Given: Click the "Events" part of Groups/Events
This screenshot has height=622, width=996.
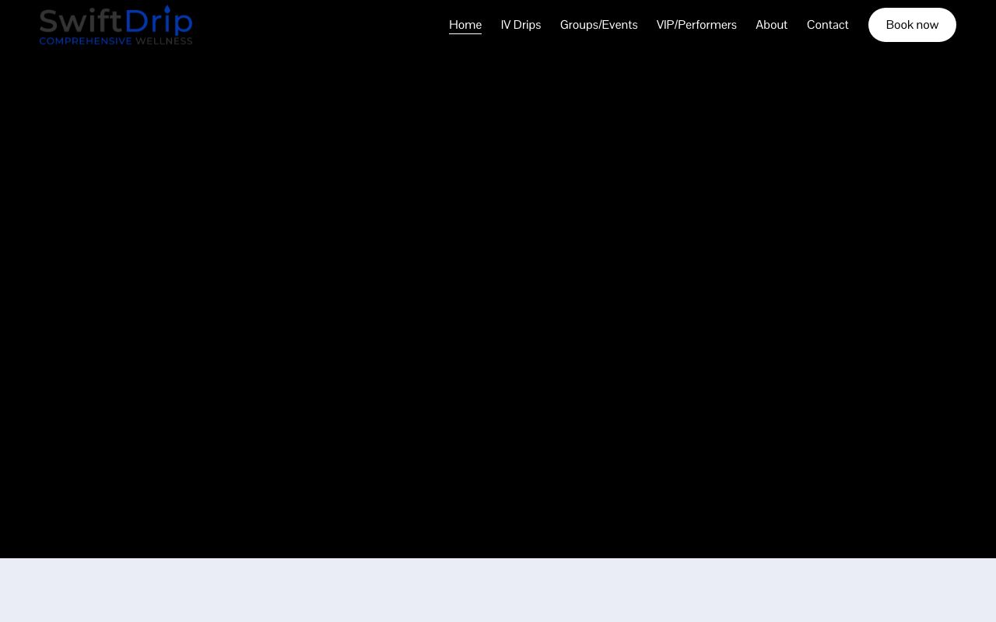Looking at the screenshot, I should (x=619, y=25).
